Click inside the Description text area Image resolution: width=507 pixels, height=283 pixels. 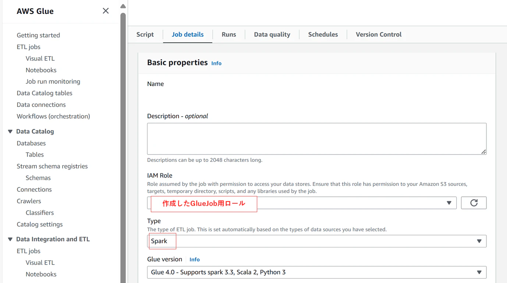click(317, 139)
